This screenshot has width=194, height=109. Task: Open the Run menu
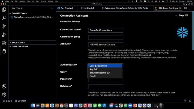37,1
